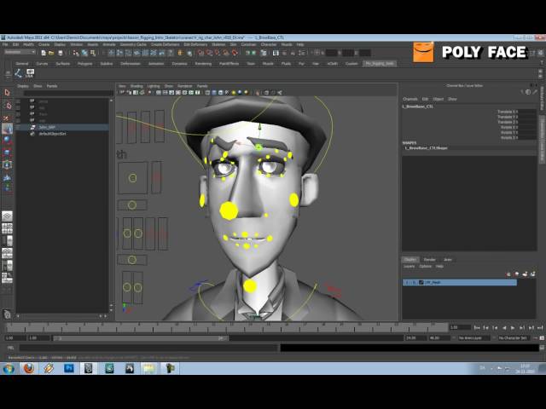This screenshot has height=409, width=546.
Task: Click the Open Scene folder icon
Action: click(x=51, y=53)
